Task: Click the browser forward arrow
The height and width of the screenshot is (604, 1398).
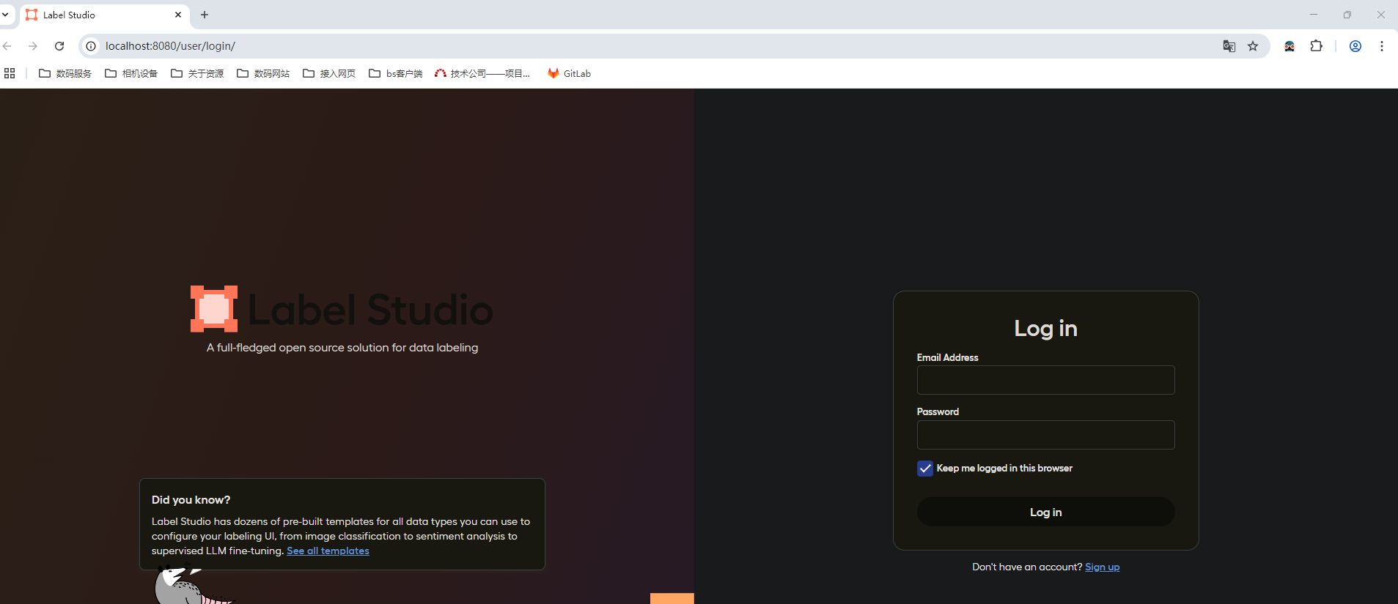Action: [33, 46]
